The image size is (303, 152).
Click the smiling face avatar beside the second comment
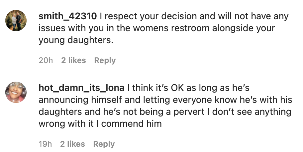[16, 92]
